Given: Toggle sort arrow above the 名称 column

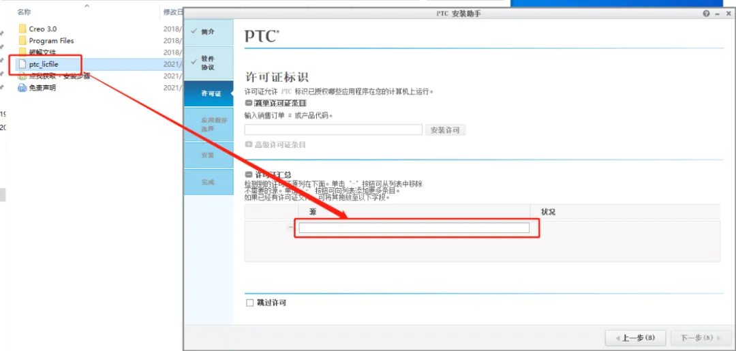Looking at the screenshot, I should point(87,6).
